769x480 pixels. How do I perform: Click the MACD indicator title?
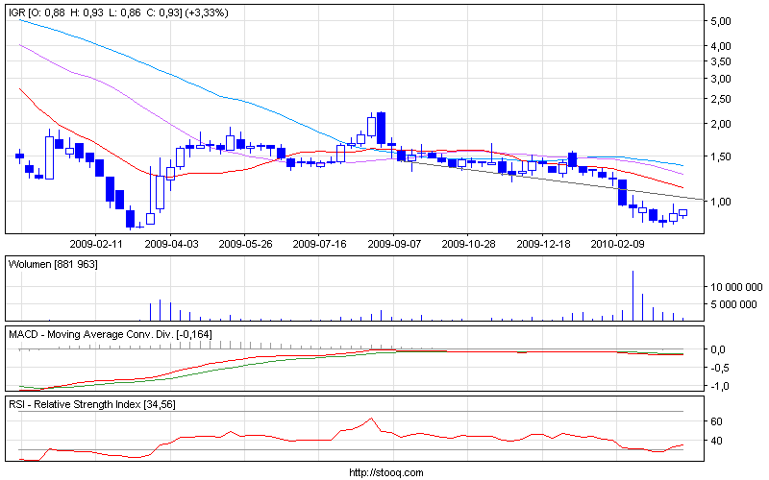tap(111, 334)
